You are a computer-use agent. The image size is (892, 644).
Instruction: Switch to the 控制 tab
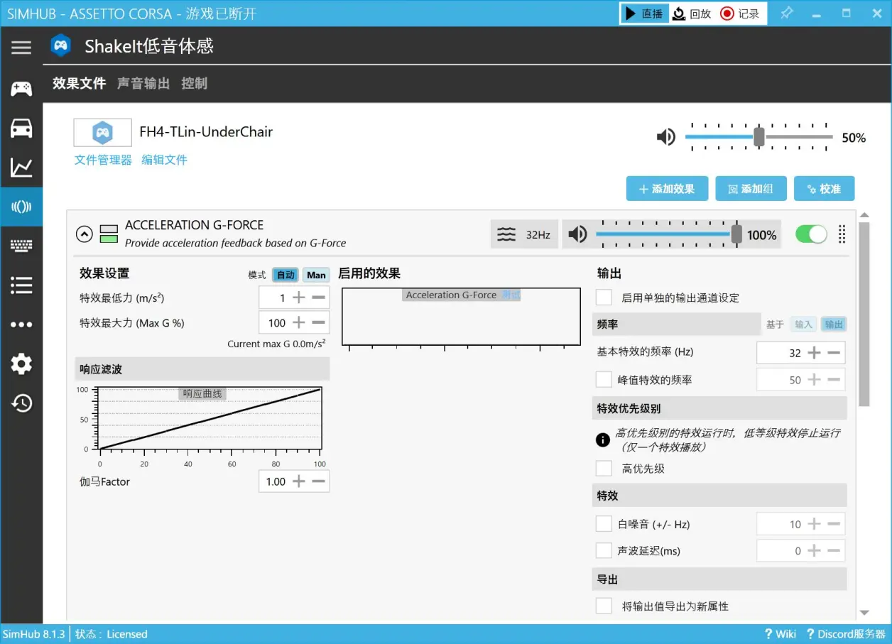tap(194, 83)
